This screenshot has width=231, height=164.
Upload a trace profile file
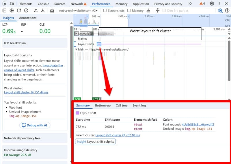pos(36,10)
